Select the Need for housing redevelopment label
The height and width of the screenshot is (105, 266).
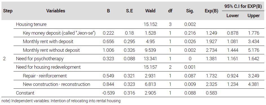[x=48, y=67]
